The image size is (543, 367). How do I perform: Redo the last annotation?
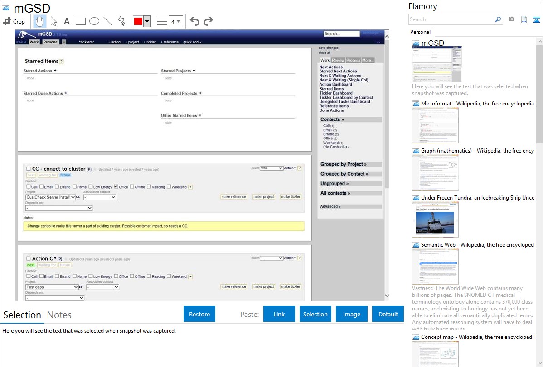(x=208, y=21)
